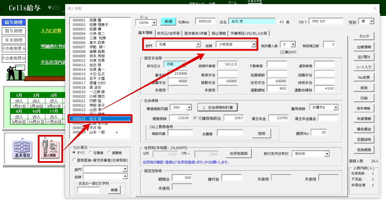Open the 個人情報 icon
The width and height of the screenshot is (386, 203).
click(x=50, y=148)
